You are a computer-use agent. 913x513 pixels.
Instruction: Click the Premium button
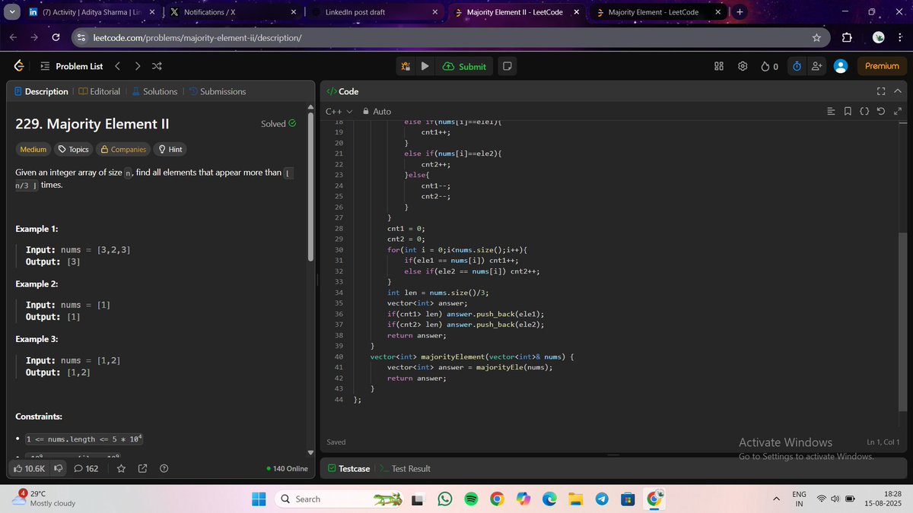pos(882,66)
